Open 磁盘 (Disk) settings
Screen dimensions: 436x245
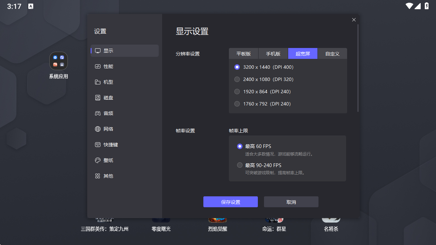tap(108, 98)
